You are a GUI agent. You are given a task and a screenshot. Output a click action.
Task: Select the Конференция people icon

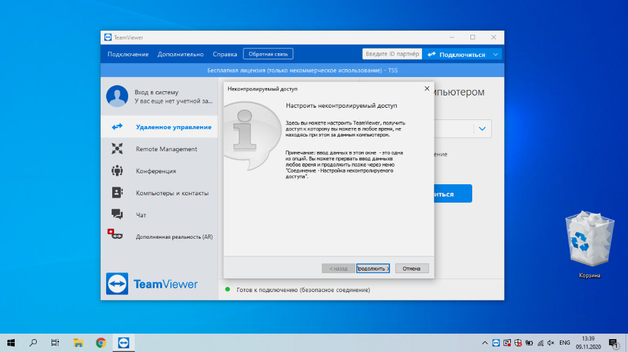click(117, 171)
